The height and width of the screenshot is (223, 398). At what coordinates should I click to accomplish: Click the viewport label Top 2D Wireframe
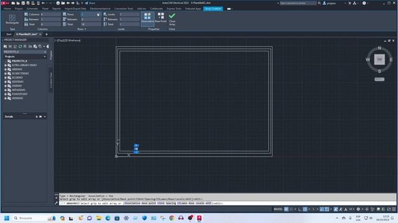(x=68, y=40)
